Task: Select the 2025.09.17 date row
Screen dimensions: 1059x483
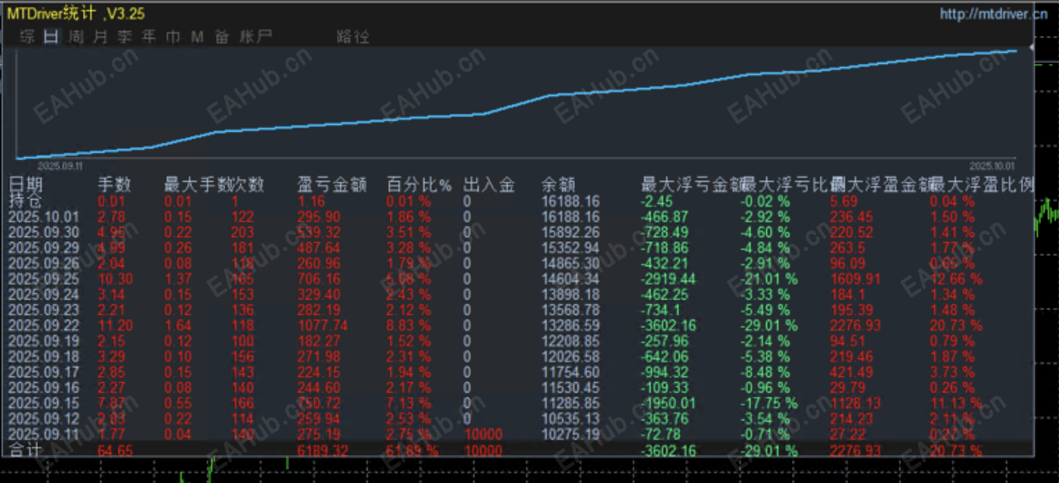Action: [43, 372]
